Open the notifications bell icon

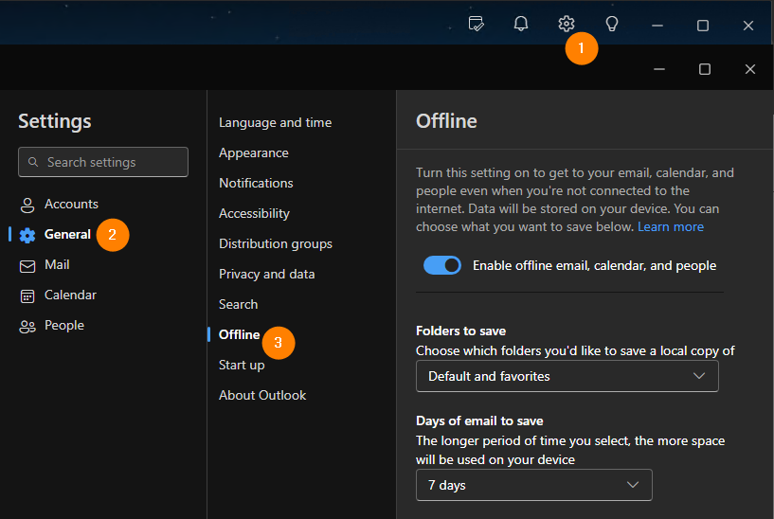[521, 24]
